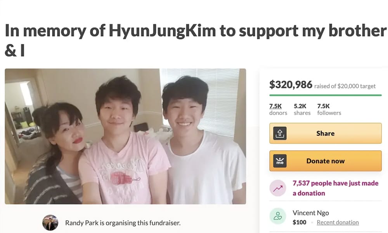Image resolution: width=388 pixels, height=233 pixels.
Task: Click the fundraiser title heading
Action: point(196,40)
